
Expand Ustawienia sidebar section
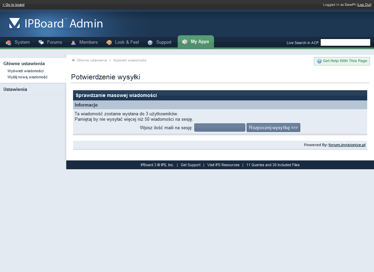tap(15, 89)
